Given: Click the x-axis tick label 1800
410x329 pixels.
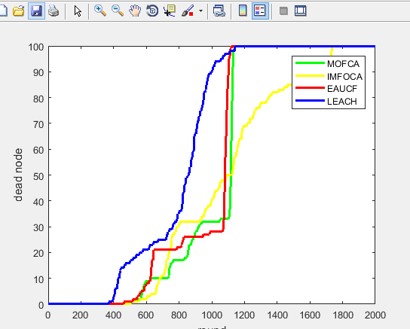Looking at the screenshot, I should [x=343, y=315].
